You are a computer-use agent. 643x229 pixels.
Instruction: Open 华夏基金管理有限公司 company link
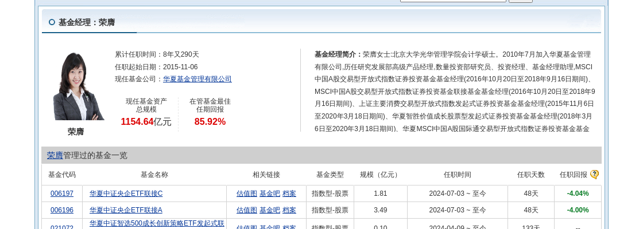tap(197, 79)
